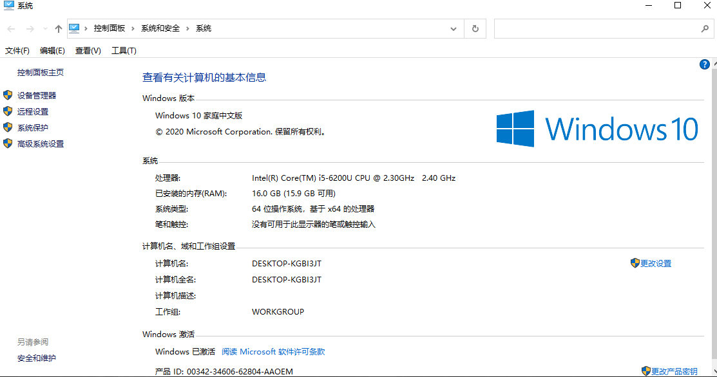Click computer full name value beside 计算机全名:
Screen dimensions: 717x377
(287, 279)
